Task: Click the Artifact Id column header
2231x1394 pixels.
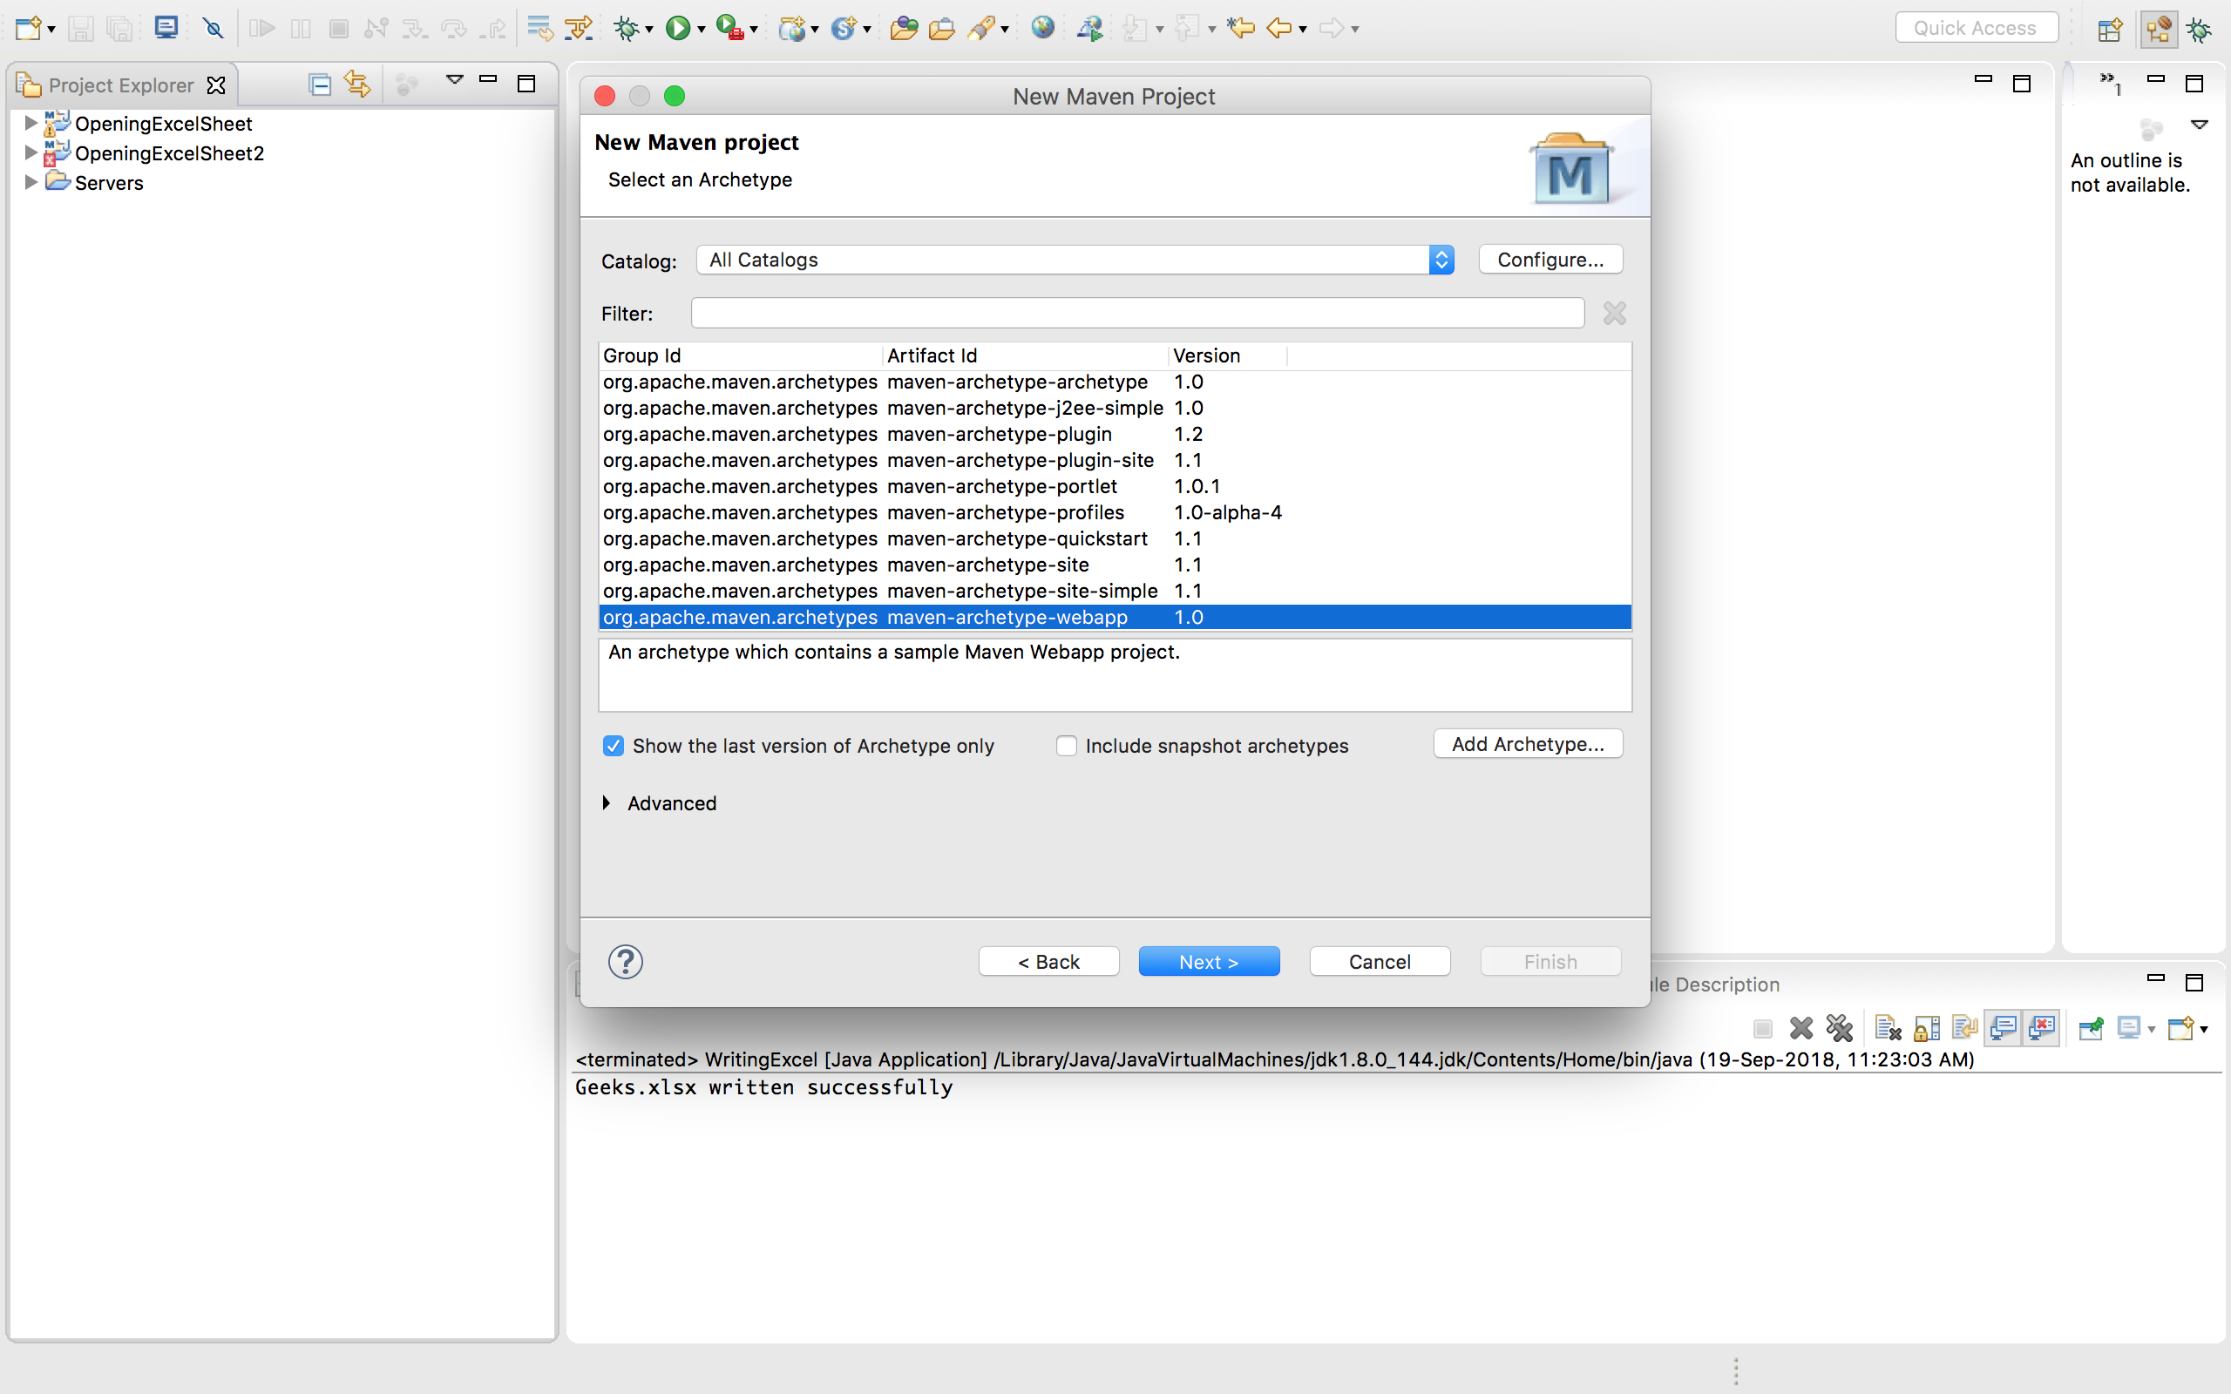Action: [1025, 355]
